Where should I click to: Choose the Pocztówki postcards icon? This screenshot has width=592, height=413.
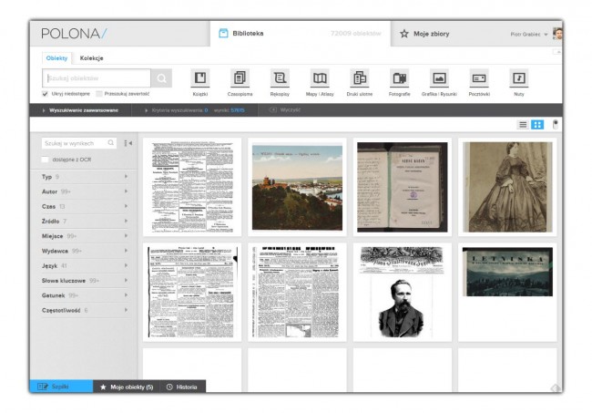[x=479, y=77]
